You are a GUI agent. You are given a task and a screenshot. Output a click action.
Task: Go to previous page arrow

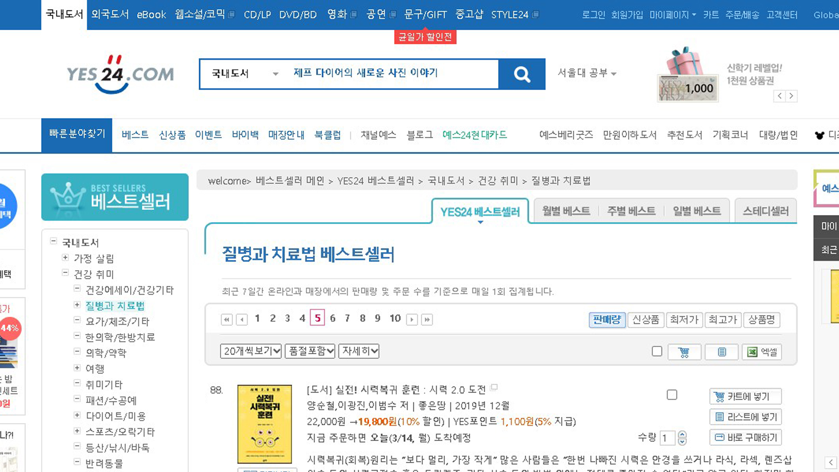(242, 319)
